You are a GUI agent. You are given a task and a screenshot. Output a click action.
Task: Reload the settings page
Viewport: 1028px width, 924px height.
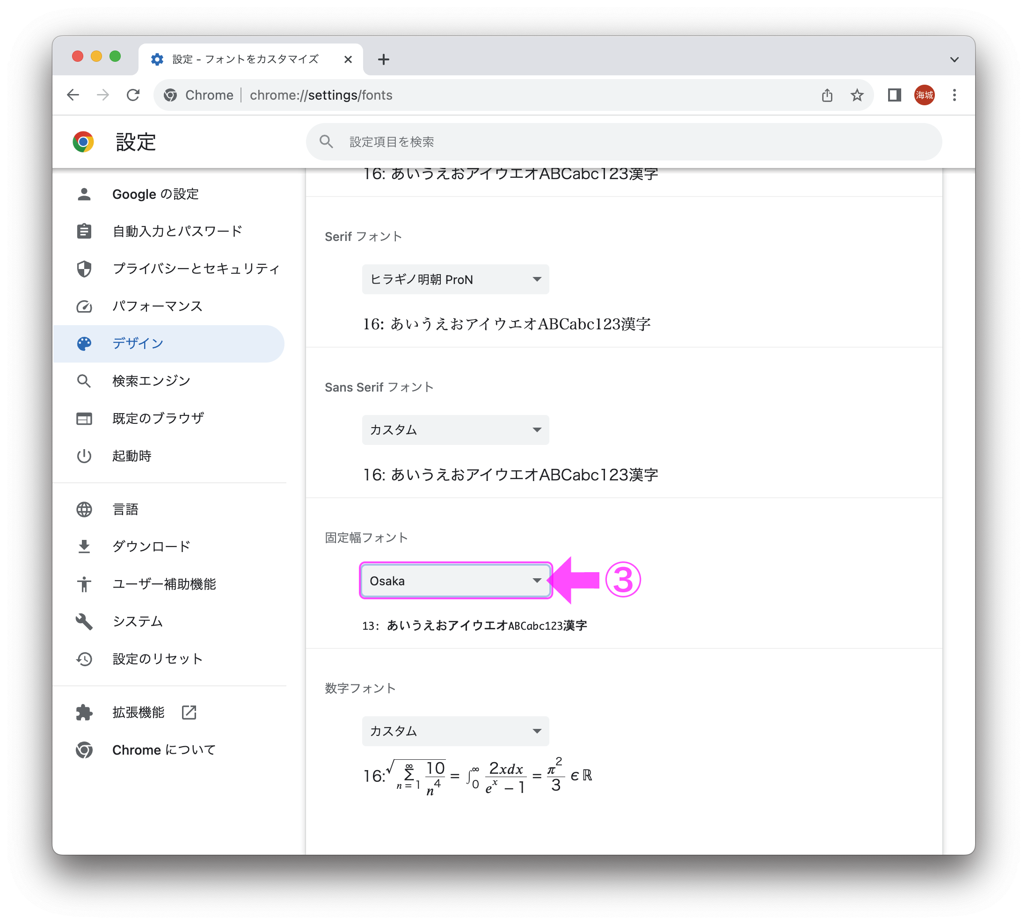tap(133, 95)
